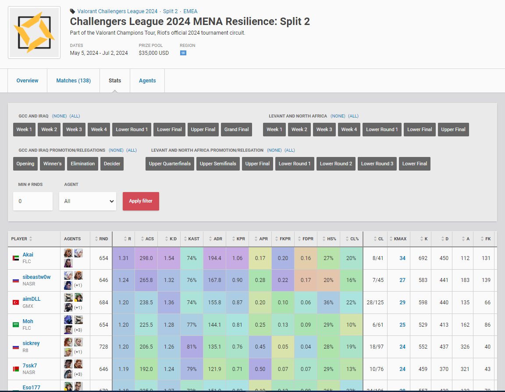
Task: Toggle Levant Upper Final filter in top row
Action: point(453,129)
